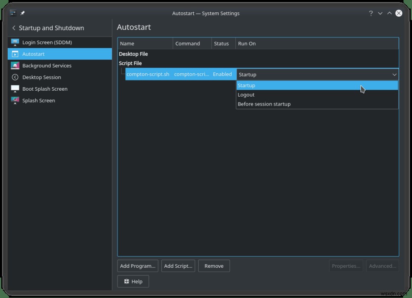
Task: Click the Add Program button
Action: tap(137, 266)
